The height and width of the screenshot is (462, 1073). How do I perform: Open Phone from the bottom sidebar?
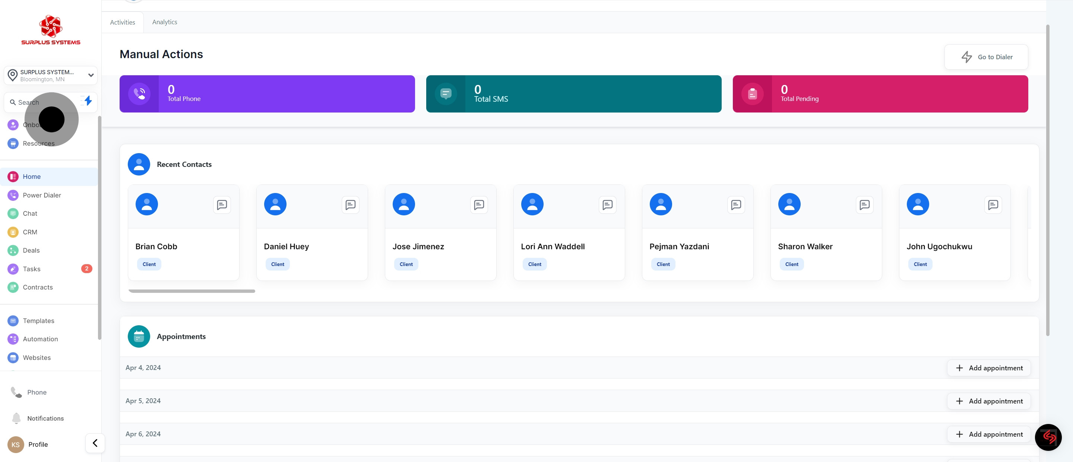[x=37, y=392]
